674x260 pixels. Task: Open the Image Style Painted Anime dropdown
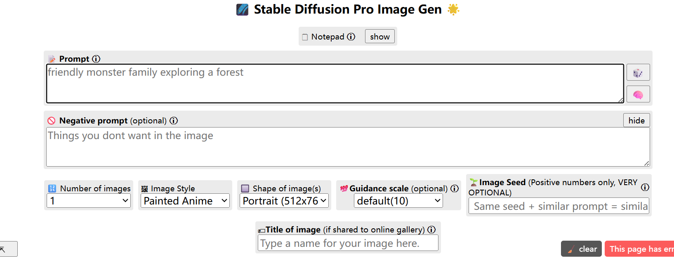[185, 201]
